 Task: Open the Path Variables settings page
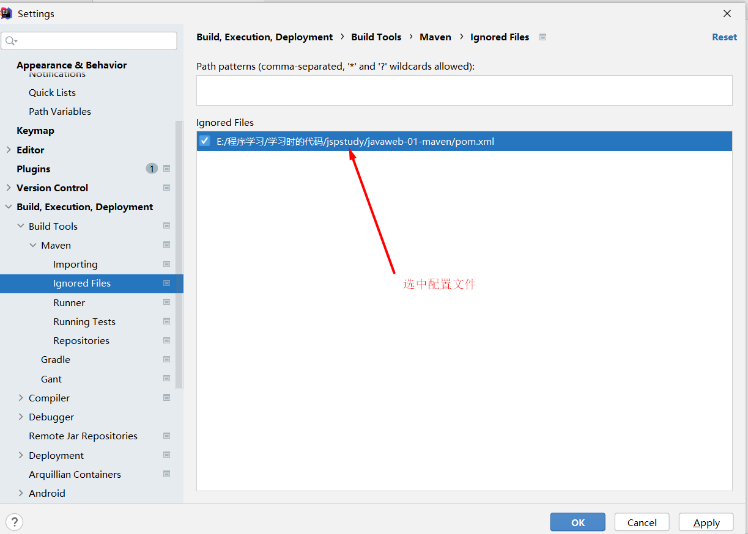pyautogui.click(x=60, y=111)
